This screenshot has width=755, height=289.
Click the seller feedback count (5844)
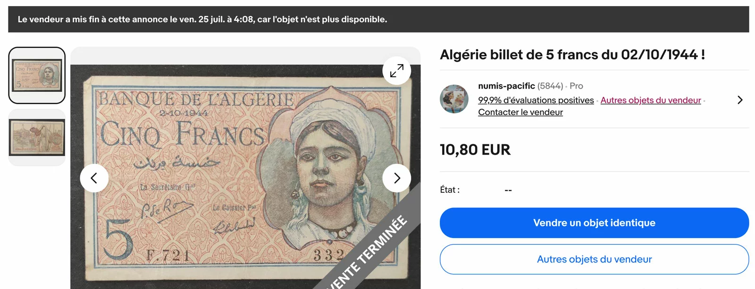coord(550,86)
